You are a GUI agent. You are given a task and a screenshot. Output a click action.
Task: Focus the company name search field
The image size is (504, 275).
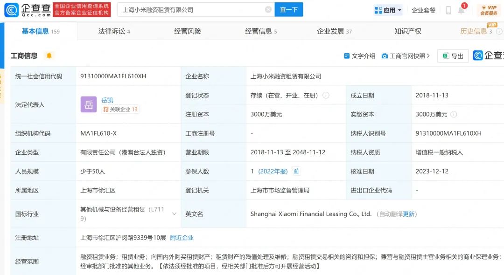(191, 10)
